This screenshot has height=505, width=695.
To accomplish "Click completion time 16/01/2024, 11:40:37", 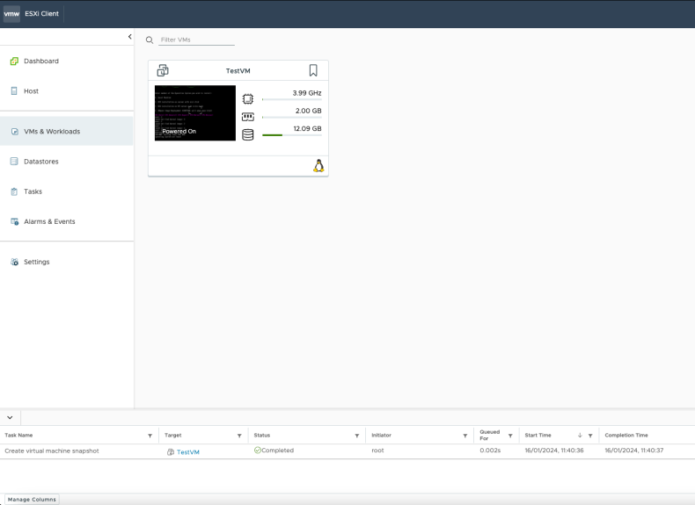I will coord(634,451).
